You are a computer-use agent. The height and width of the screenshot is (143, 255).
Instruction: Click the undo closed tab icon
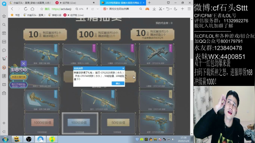[x=168, y=9]
